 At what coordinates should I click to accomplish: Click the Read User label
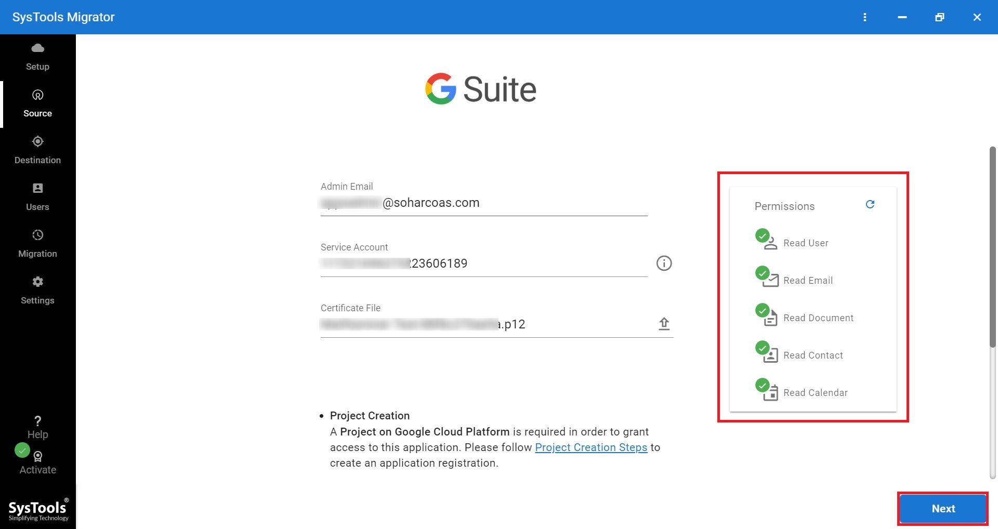pos(806,243)
